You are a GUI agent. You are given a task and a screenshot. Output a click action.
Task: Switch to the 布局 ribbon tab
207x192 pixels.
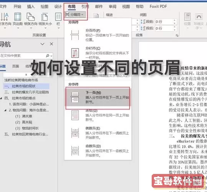pos(72,7)
